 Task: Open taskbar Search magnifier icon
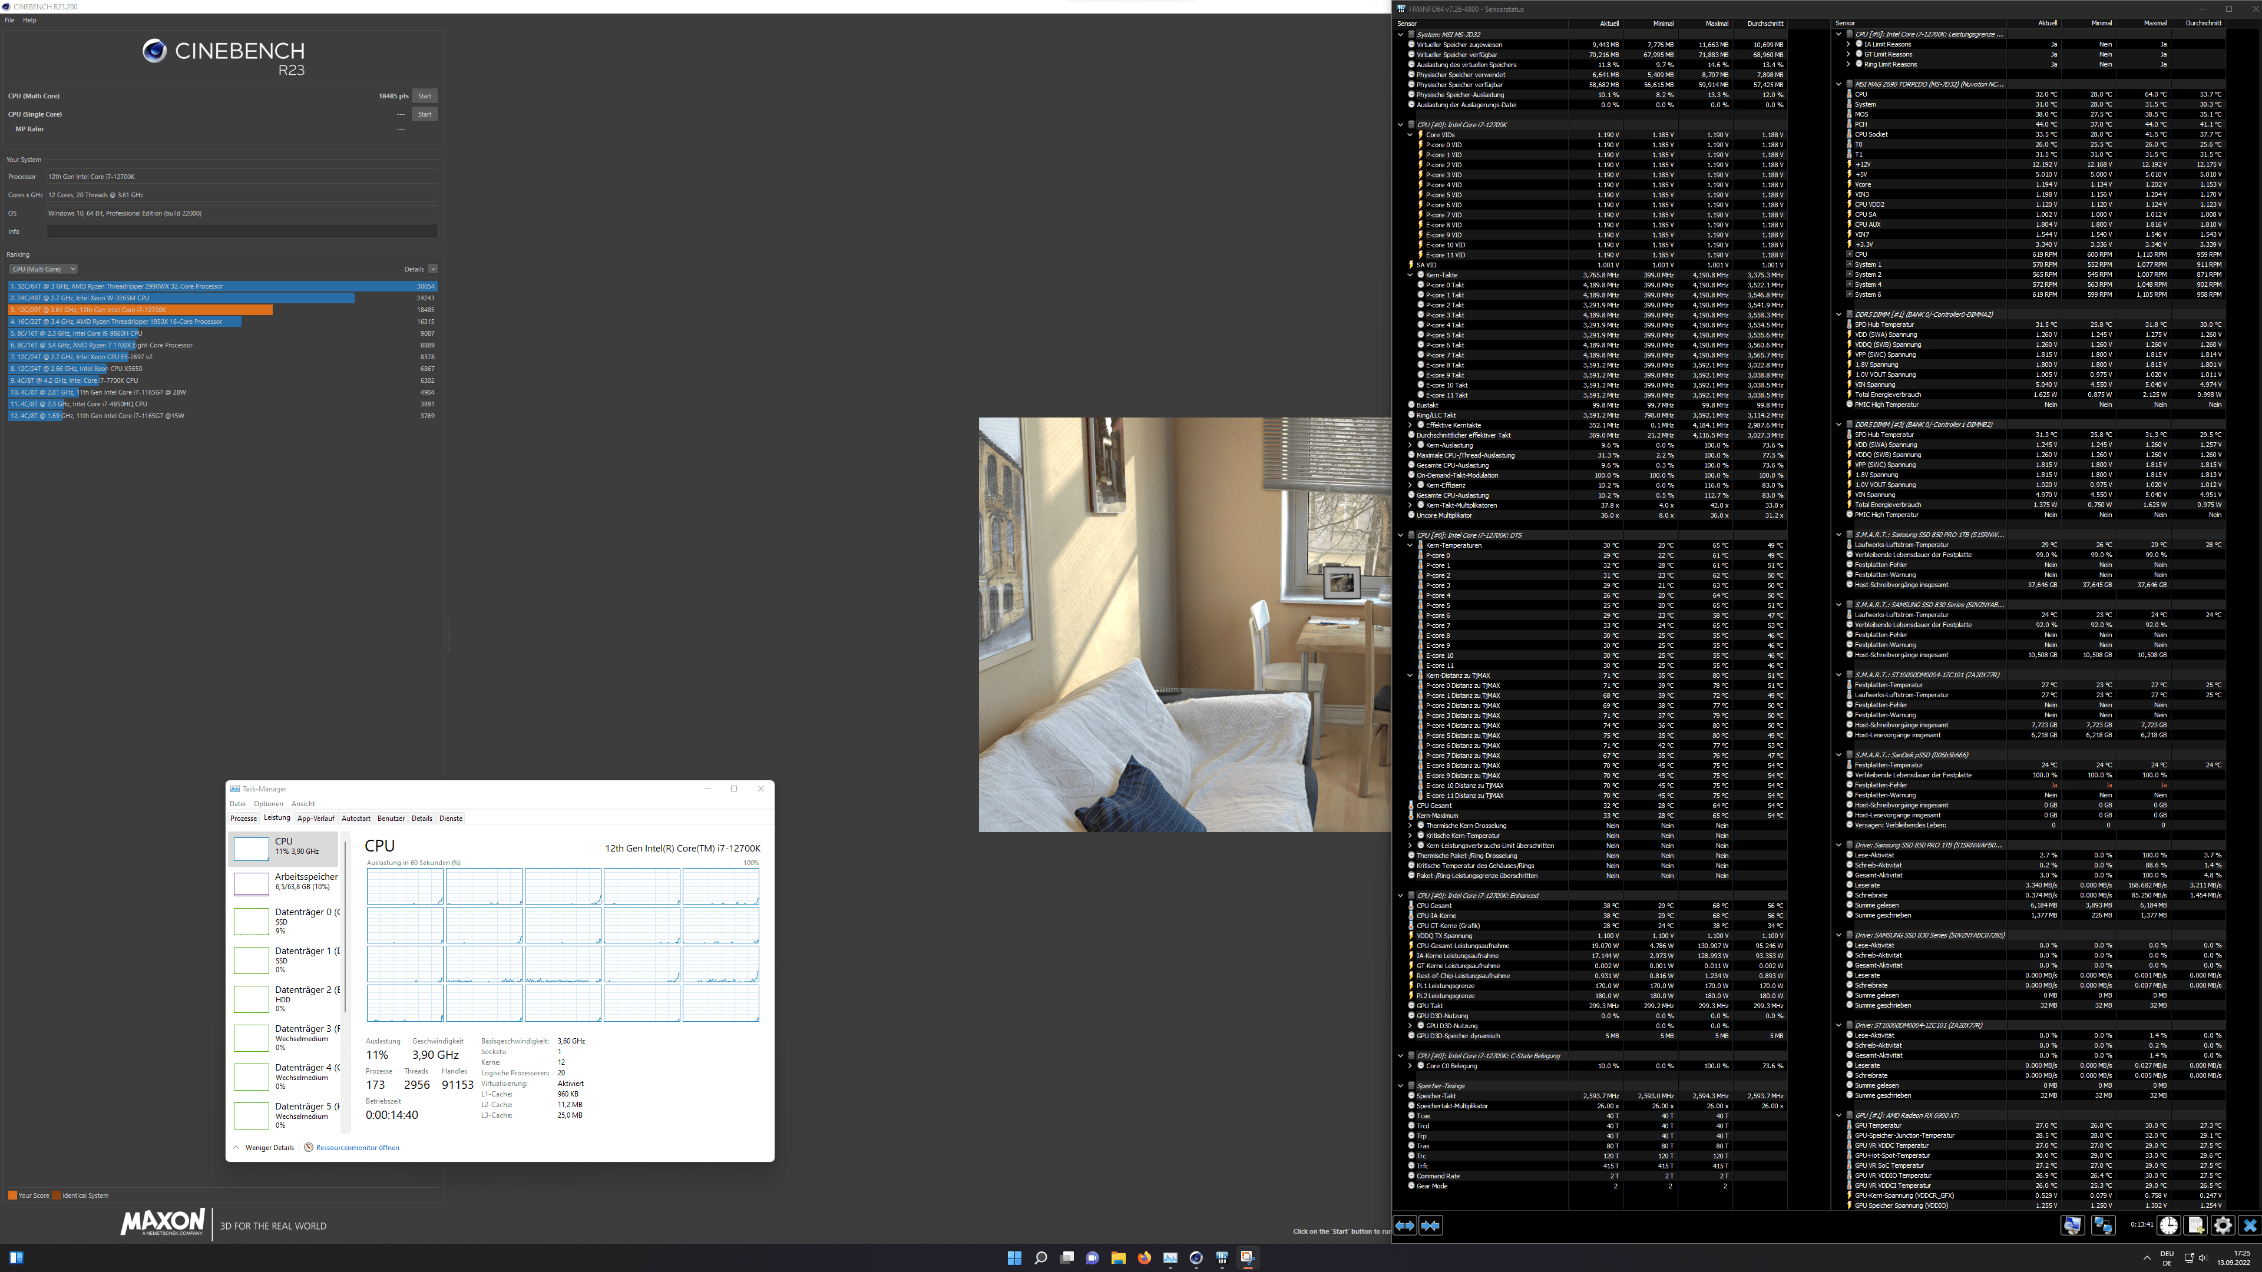tap(1040, 1257)
